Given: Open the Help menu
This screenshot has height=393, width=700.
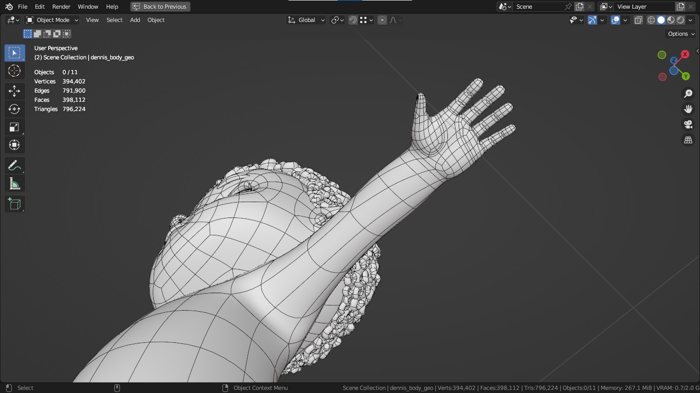Looking at the screenshot, I should (x=112, y=7).
